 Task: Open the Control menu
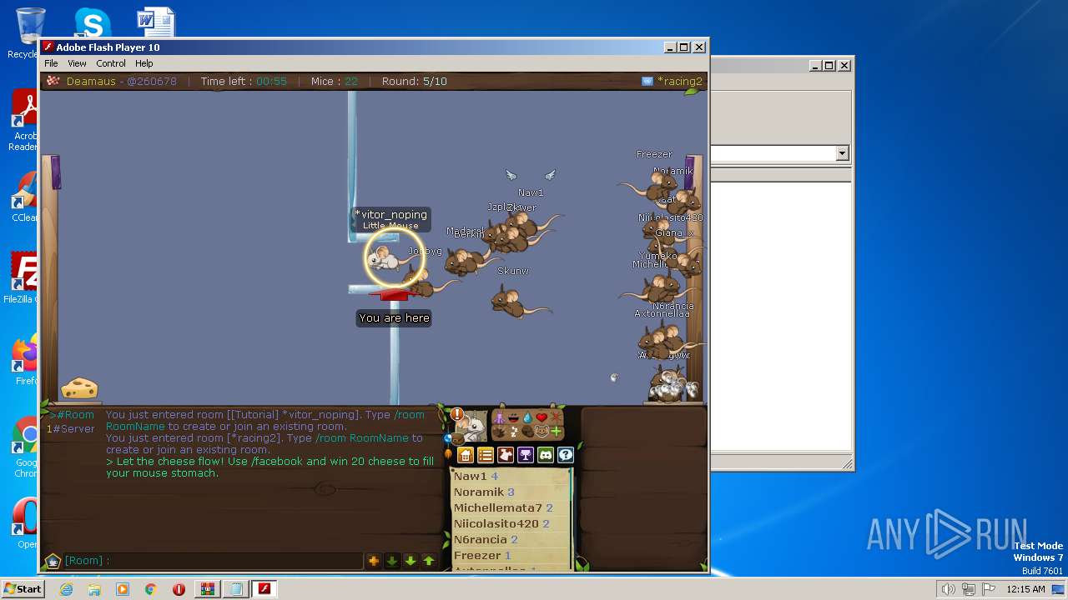coord(111,63)
